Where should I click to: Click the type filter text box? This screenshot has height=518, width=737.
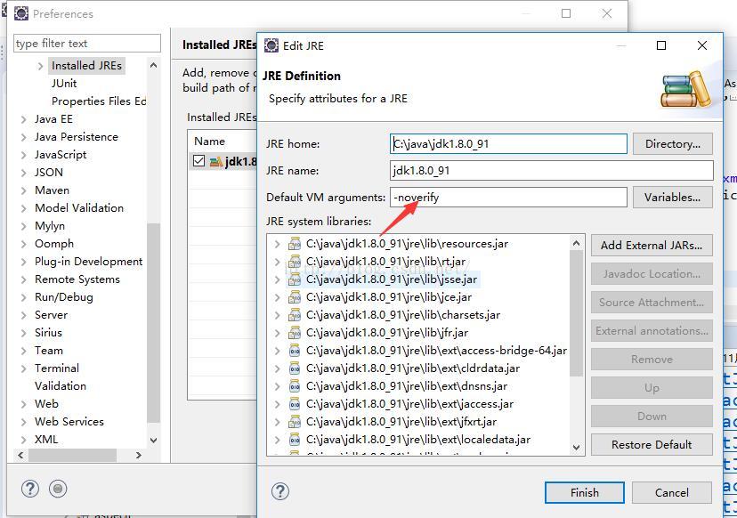(x=87, y=44)
